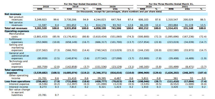
Task: Click the '(in thousands, except for percentages...' note
Action: 119,12
